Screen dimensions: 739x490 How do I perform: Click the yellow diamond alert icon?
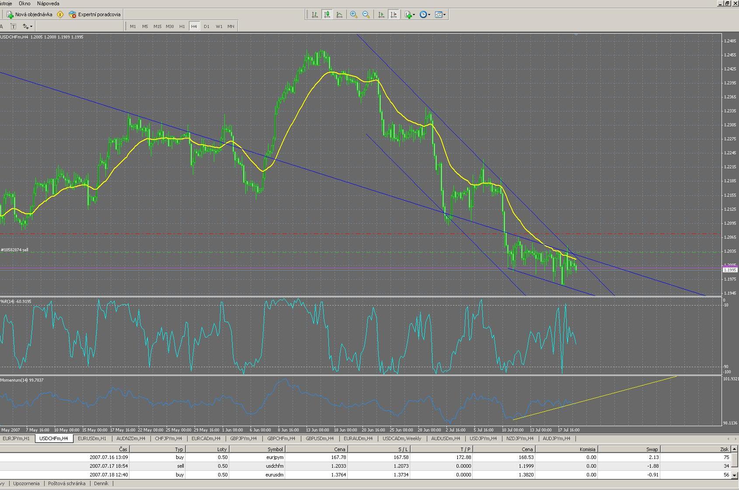60,14
